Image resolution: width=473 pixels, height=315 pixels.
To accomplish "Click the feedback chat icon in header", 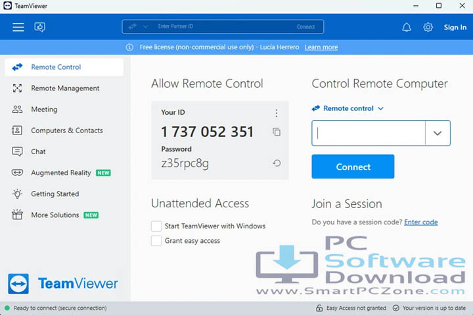I will point(40,27).
